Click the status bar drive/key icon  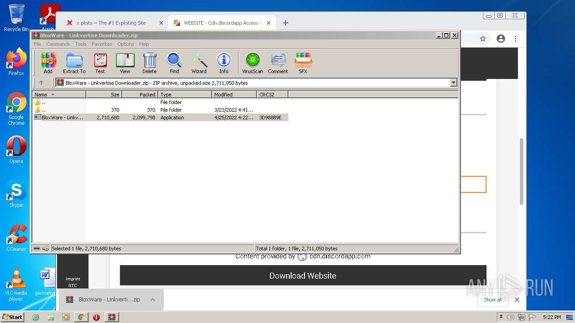[x=41, y=249]
